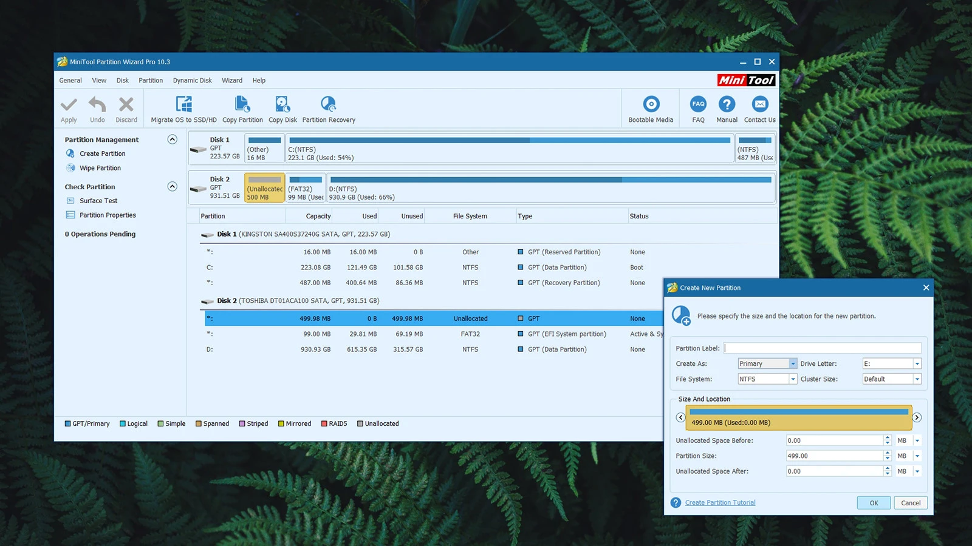
Task: Open the Cluster Size dropdown
Action: point(917,379)
